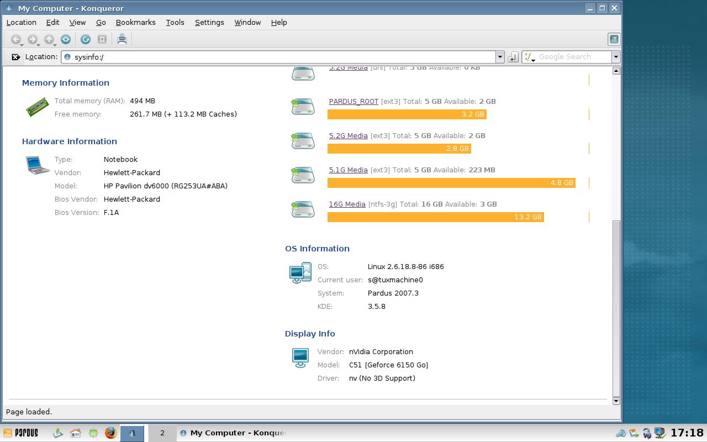Open the Tools menu
The width and height of the screenshot is (707, 442).
click(175, 23)
